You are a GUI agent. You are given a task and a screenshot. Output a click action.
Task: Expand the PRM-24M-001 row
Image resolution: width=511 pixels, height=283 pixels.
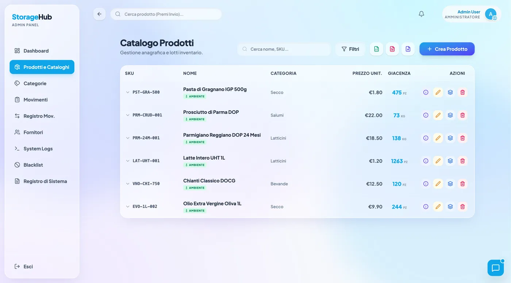click(128, 138)
